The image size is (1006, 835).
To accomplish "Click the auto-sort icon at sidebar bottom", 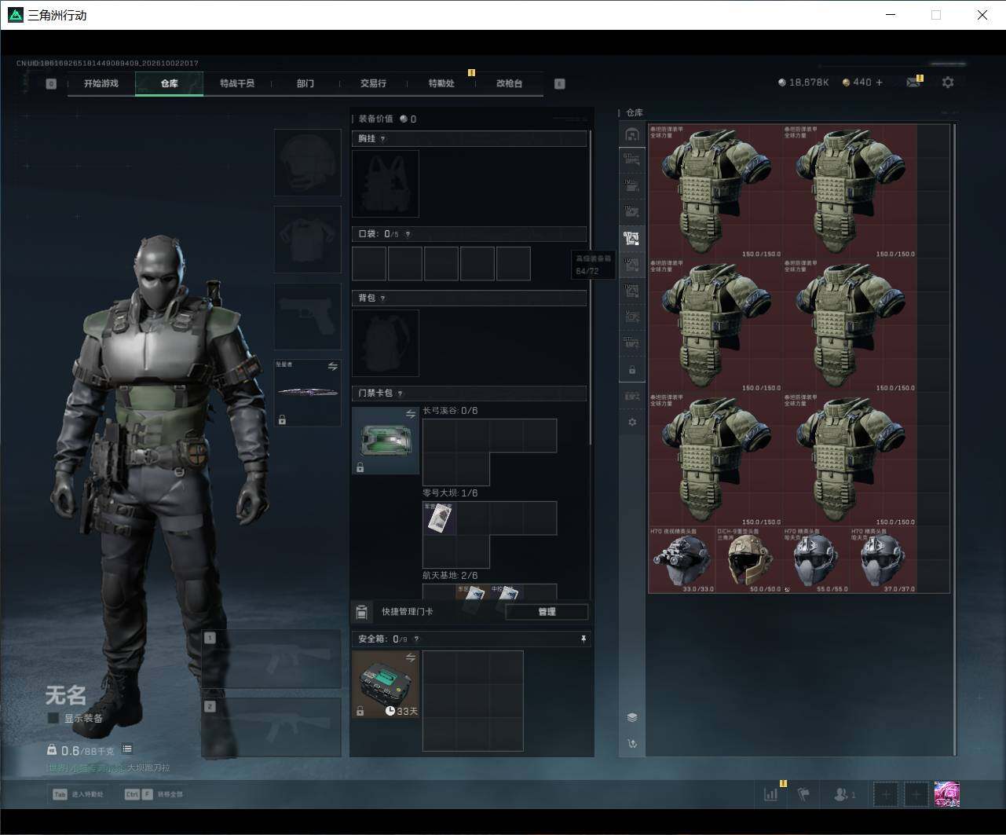I will [x=632, y=744].
